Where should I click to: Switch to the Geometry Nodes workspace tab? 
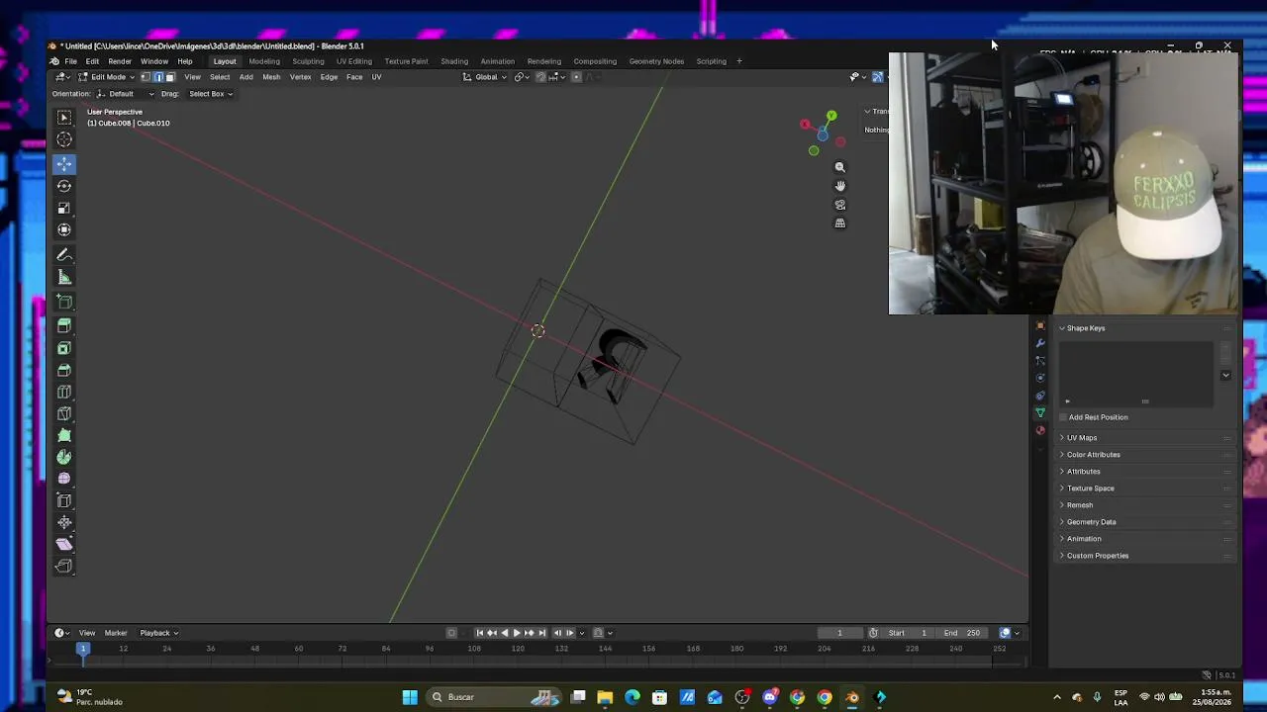(656, 61)
